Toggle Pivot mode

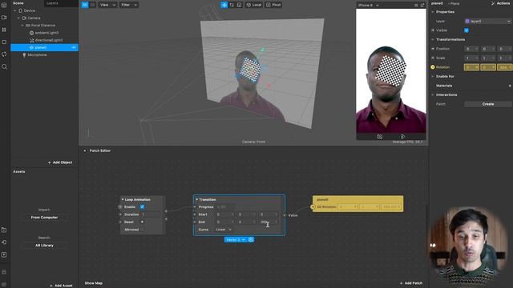pos(273,5)
